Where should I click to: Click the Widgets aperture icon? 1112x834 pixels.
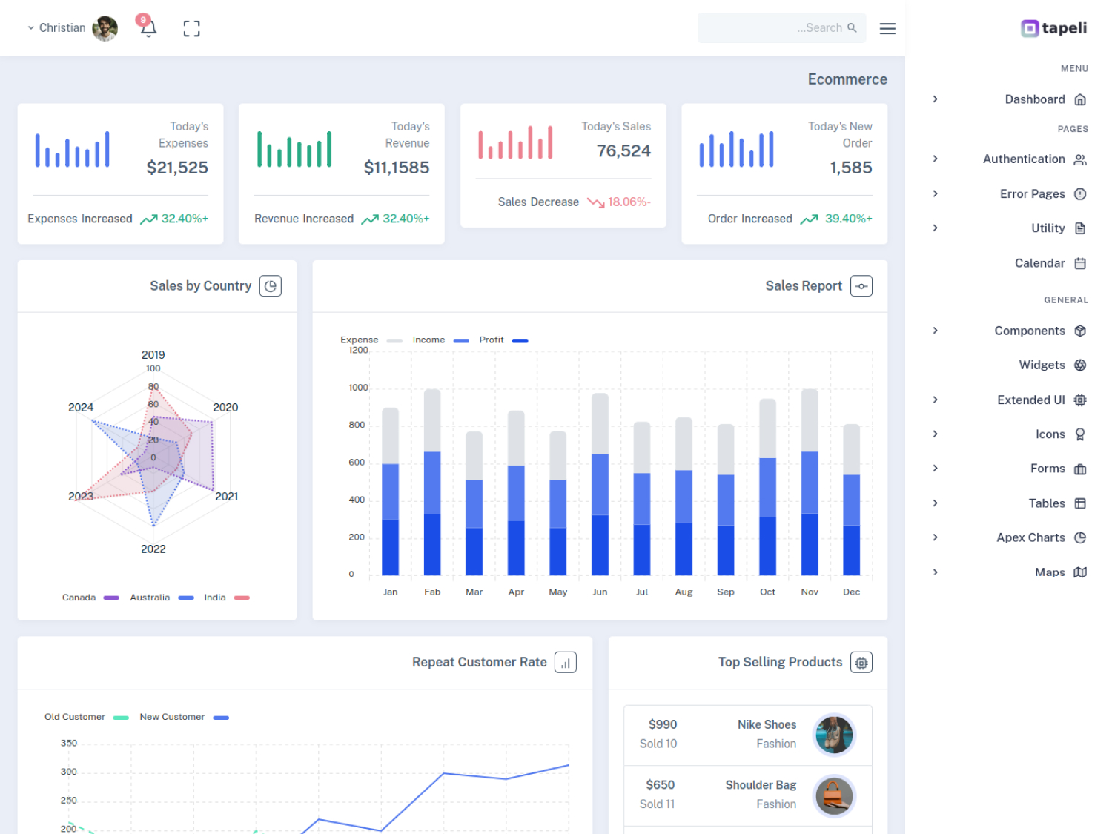pyautogui.click(x=1080, y=365)
